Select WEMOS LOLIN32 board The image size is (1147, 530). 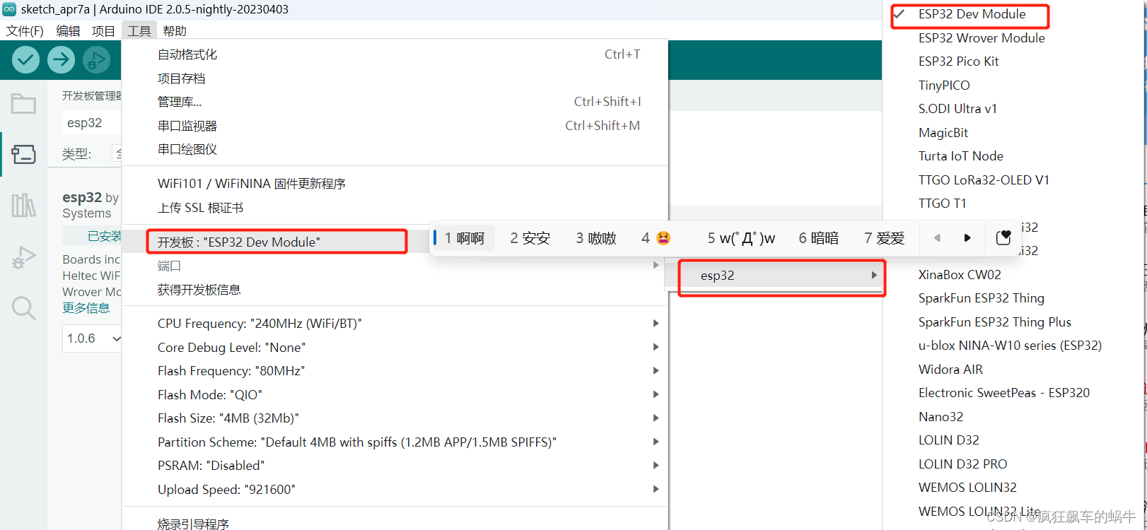(x=967, y=488)
